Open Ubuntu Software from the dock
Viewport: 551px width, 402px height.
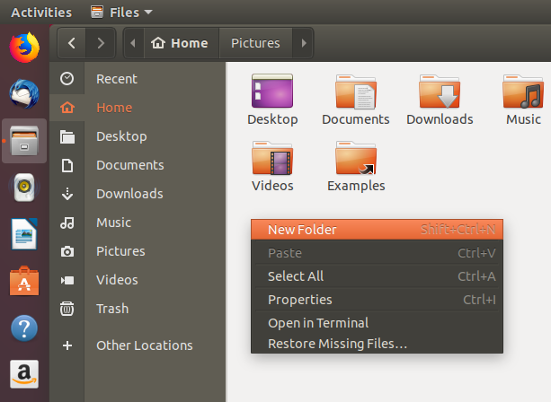[24, 282]
